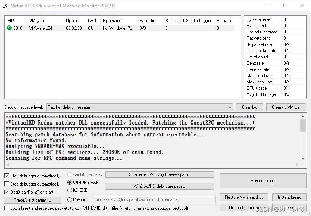The image size is (311, 216).
Task: Close the window with title bar X
Action: 302,6
